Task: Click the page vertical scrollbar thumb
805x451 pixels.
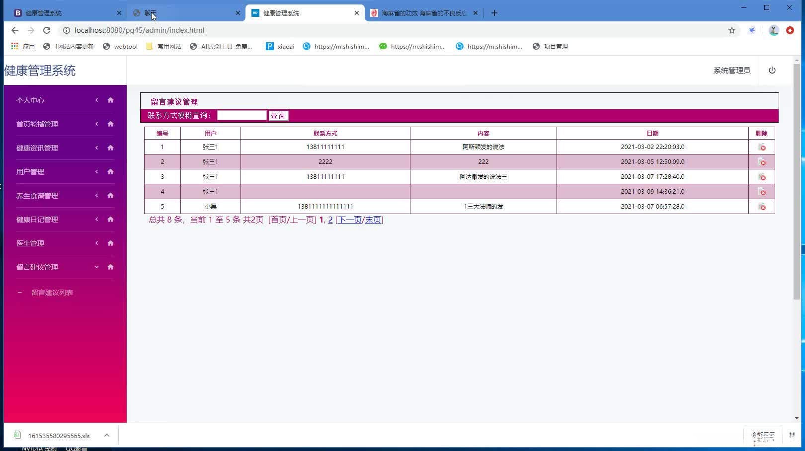Action: tap(797, 181)
